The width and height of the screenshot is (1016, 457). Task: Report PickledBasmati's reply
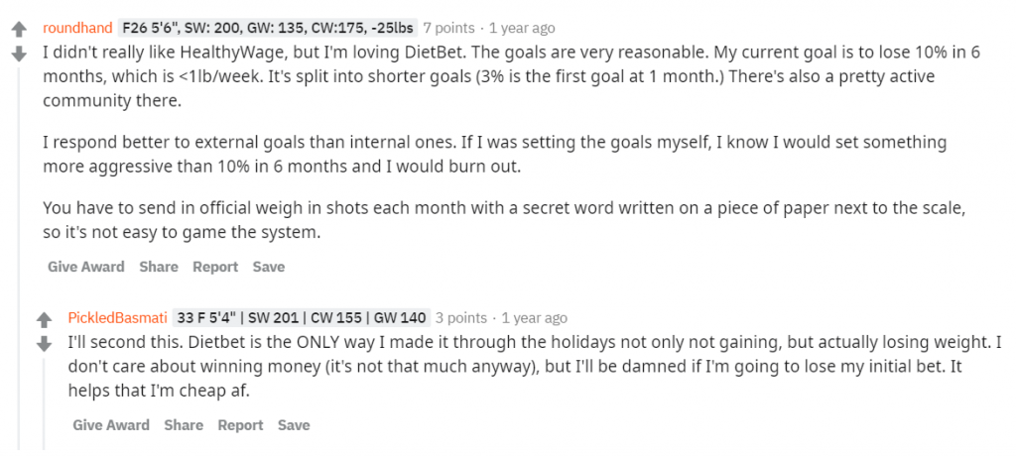tap(240, 425)
